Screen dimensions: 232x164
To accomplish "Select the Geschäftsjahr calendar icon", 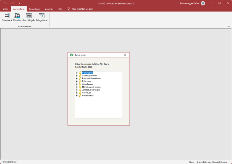I will pyautogui.click(x=29, y=16).
